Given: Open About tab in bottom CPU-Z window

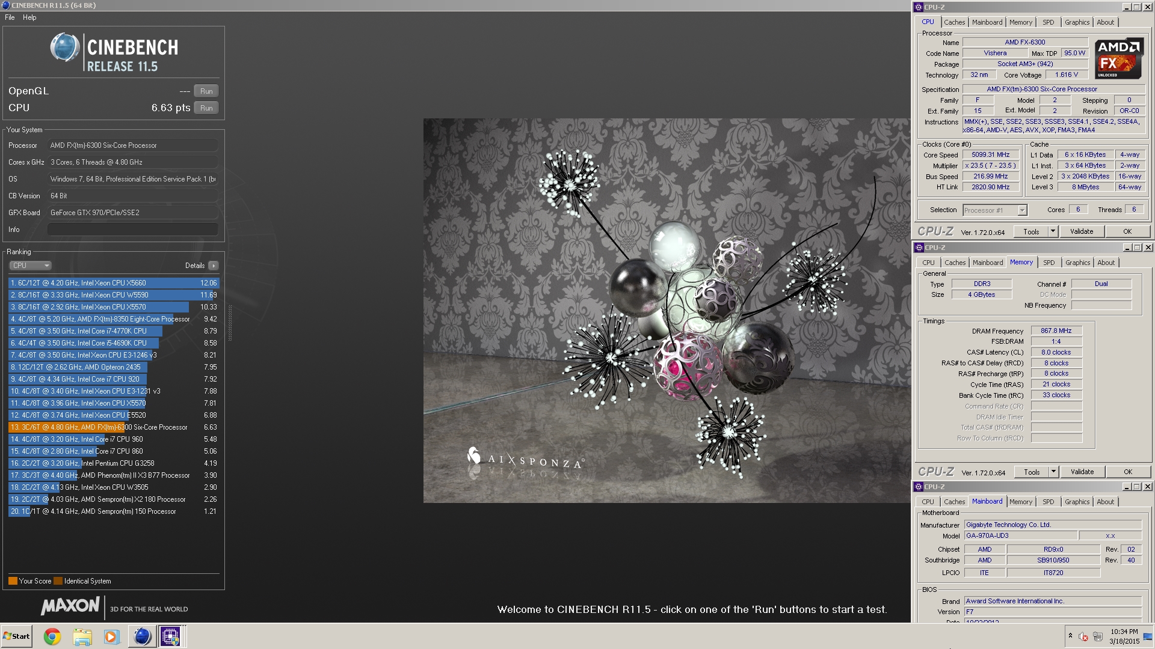Looking at the screenshot, I should coord(1105,502).
